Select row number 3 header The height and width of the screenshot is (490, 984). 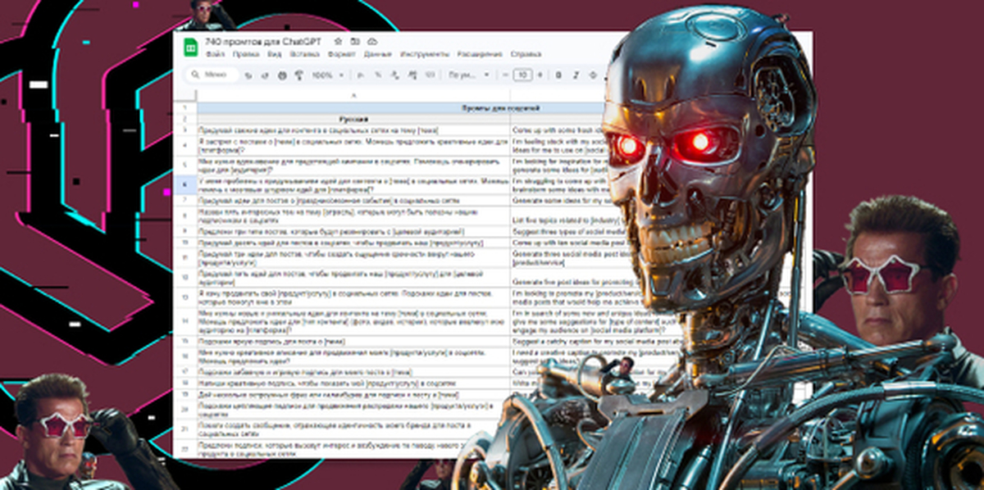pos(184,129)
